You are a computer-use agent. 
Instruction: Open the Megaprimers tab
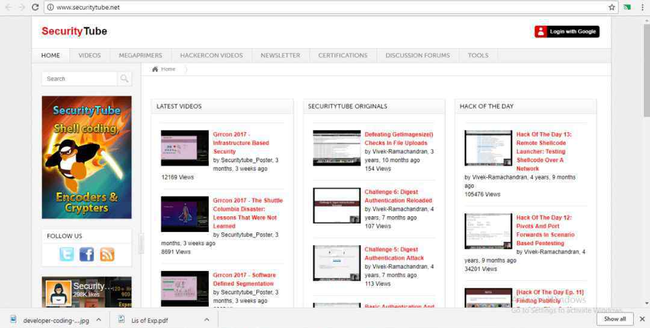140,55
